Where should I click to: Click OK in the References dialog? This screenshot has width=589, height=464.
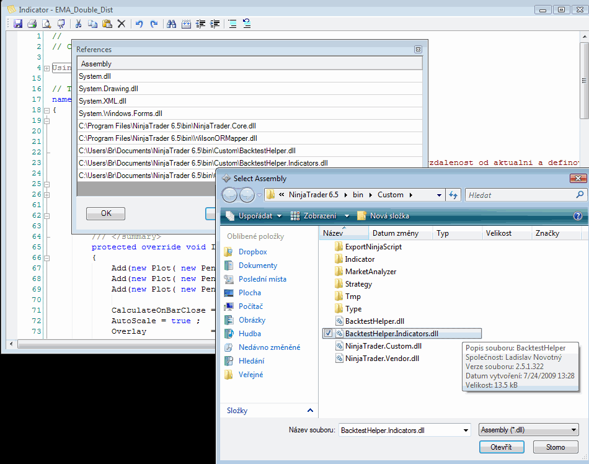tap(105, 213)
